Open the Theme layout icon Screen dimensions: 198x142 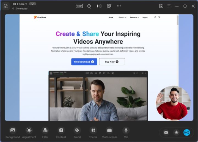tap(93, 130)
